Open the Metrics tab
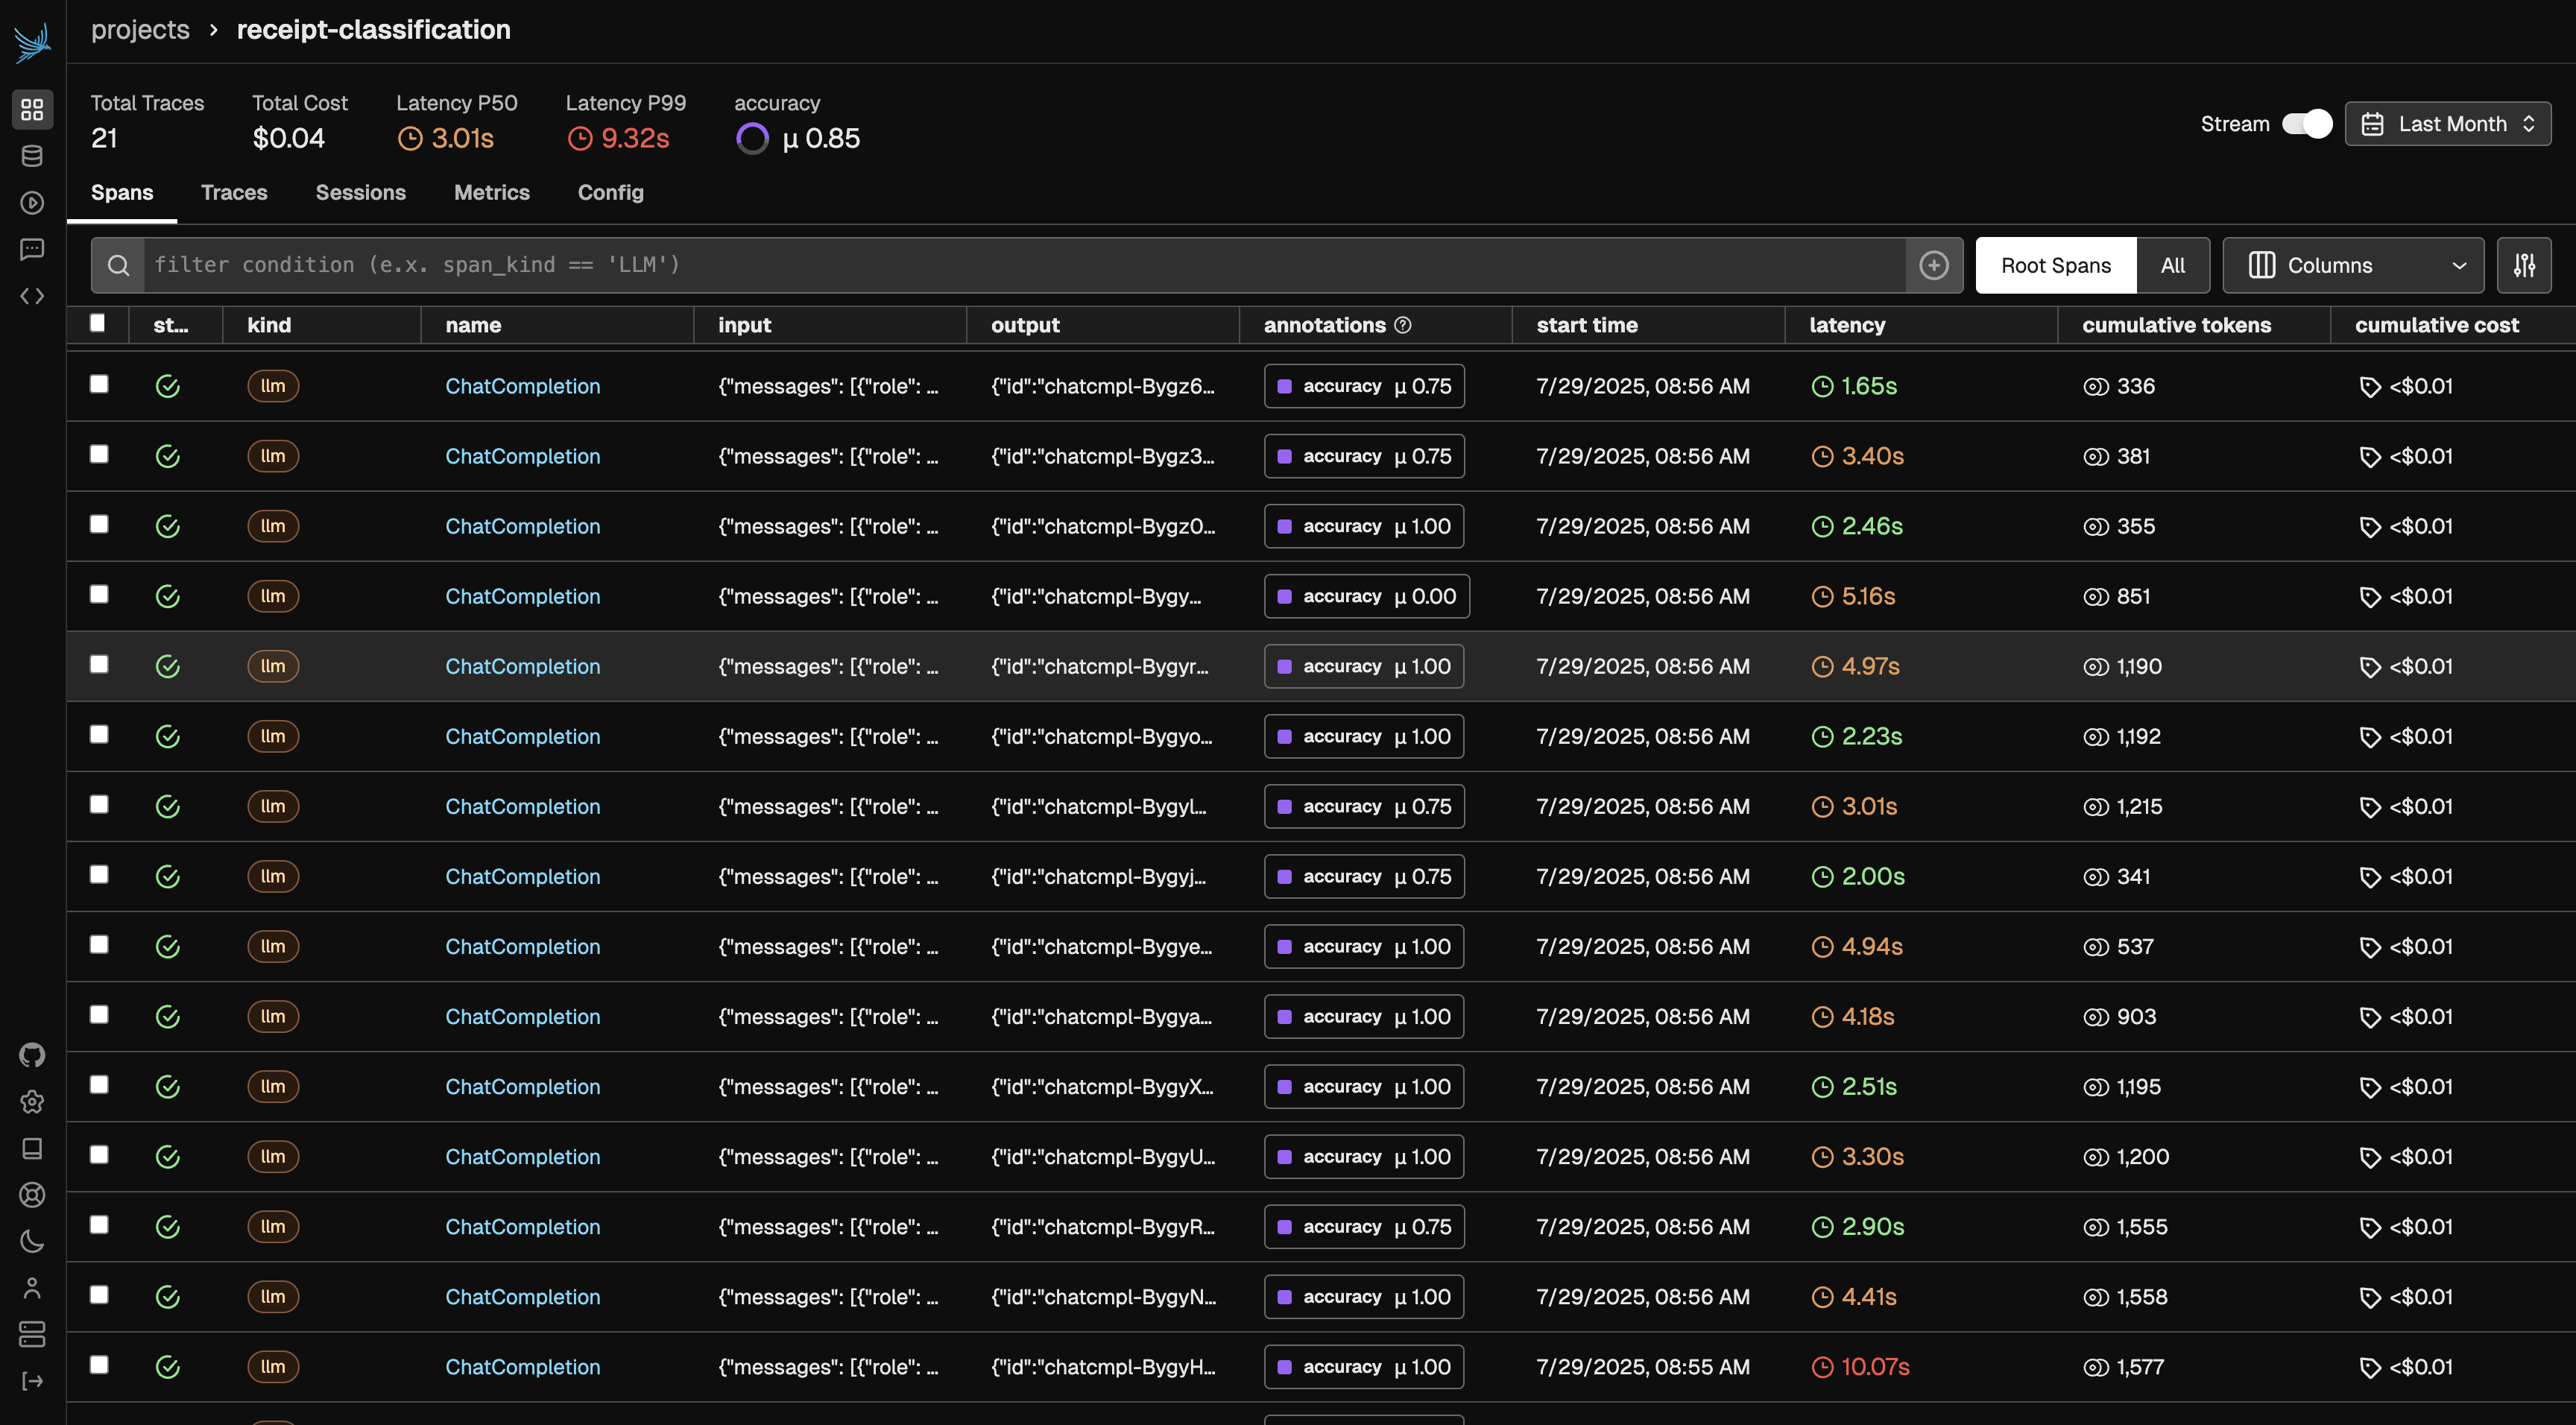2576x1425 pixels. [x=491, y=193]
